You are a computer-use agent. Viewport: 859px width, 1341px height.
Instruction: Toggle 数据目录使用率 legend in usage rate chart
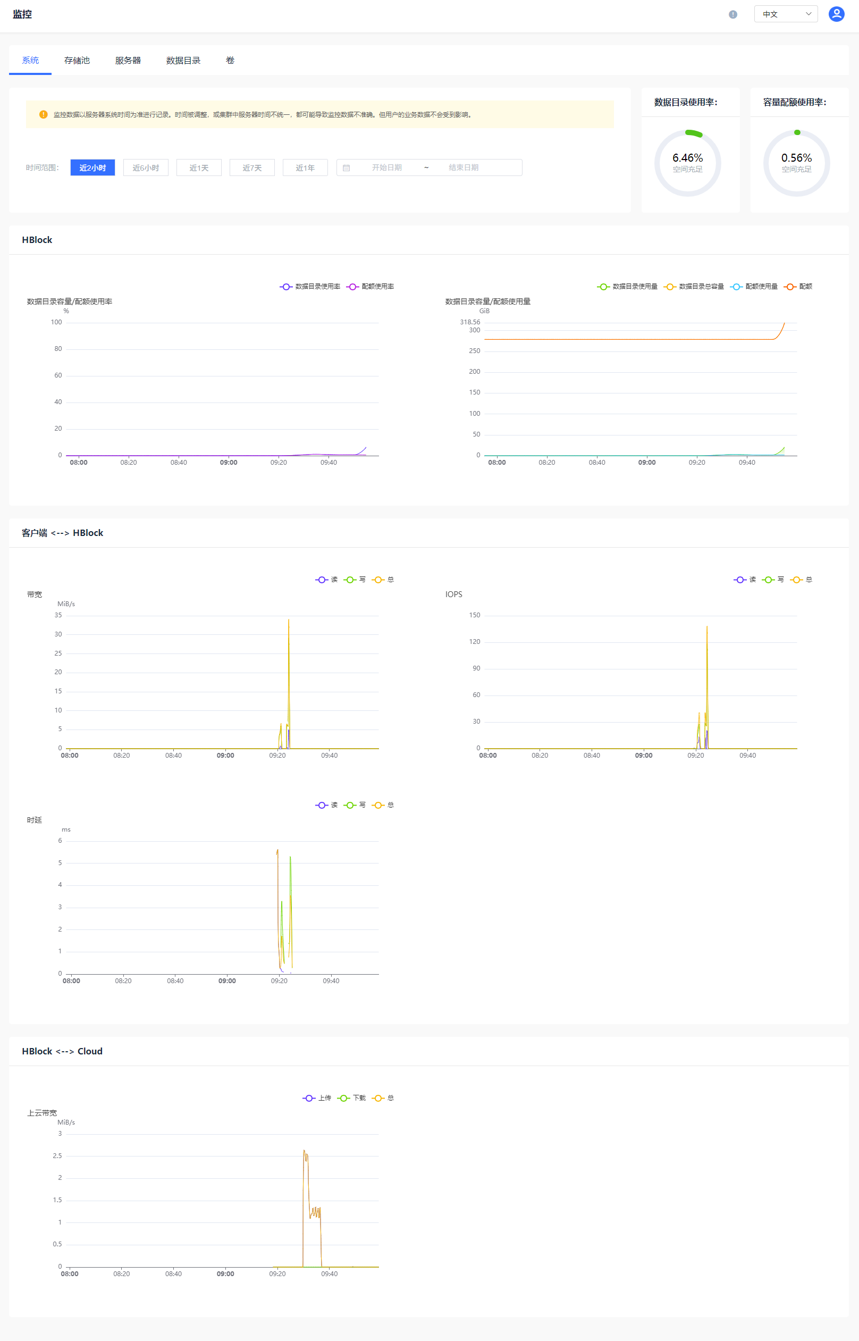pyautogui.click(x=310, y=287)
